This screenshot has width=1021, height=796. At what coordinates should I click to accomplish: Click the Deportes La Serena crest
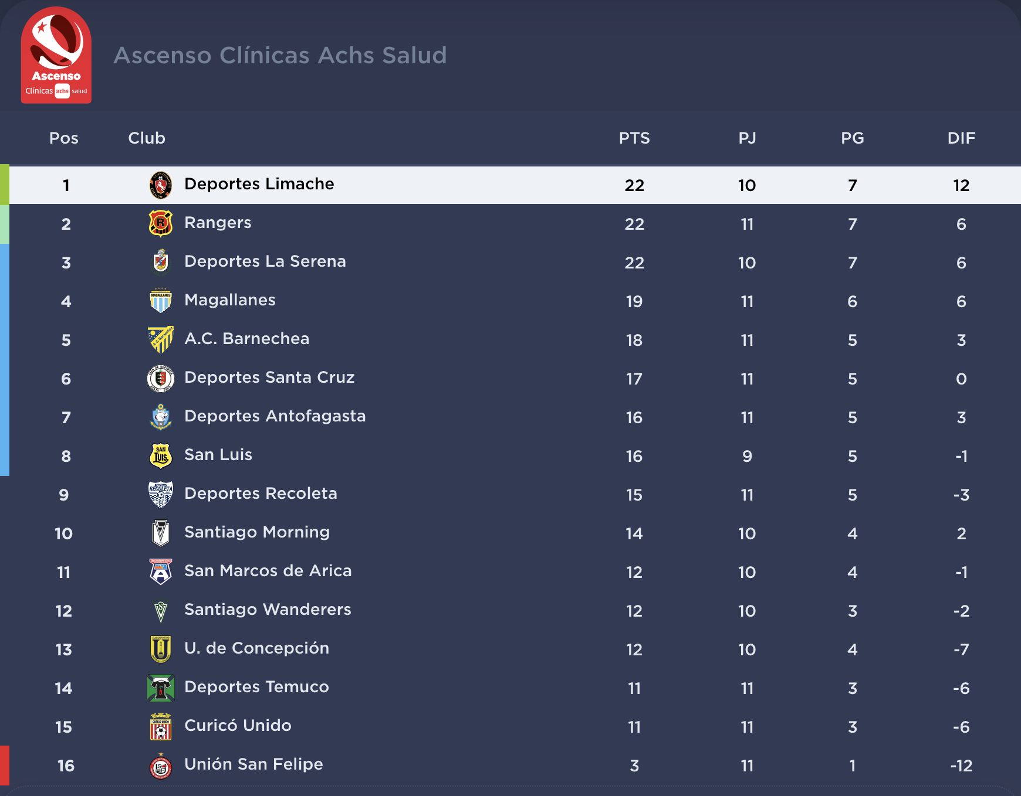161,262
